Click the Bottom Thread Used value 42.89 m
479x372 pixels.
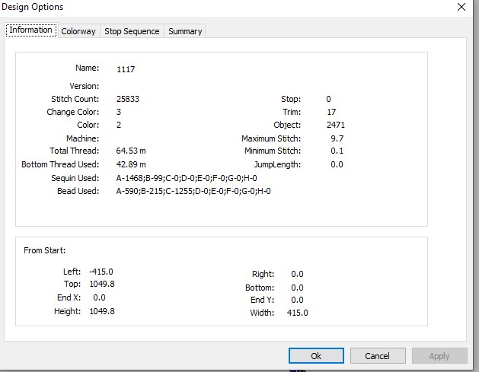(x=131, y=164)
